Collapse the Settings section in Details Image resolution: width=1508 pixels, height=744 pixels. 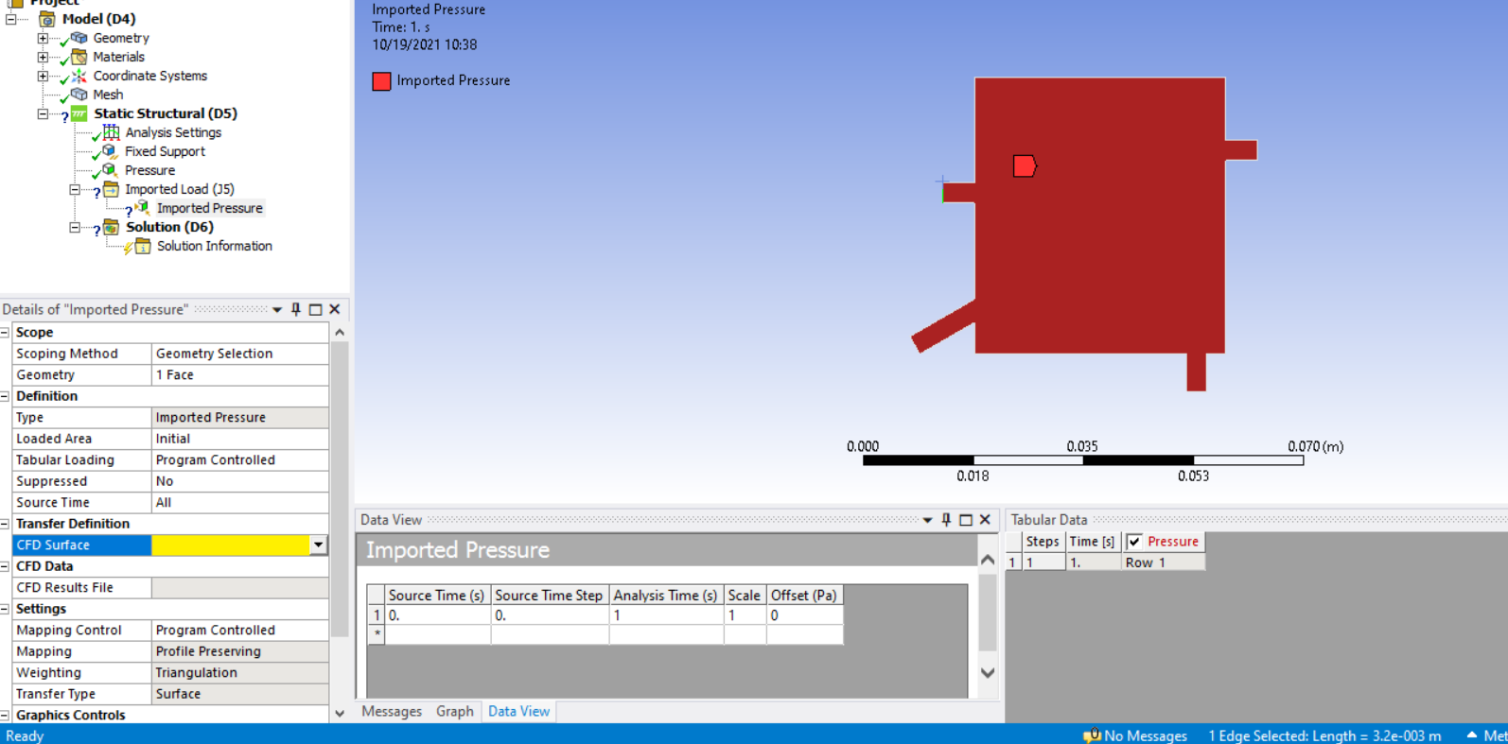point(5,609)
